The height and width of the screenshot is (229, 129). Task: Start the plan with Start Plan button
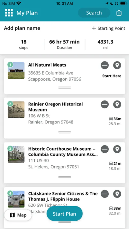tap(65, 214)
